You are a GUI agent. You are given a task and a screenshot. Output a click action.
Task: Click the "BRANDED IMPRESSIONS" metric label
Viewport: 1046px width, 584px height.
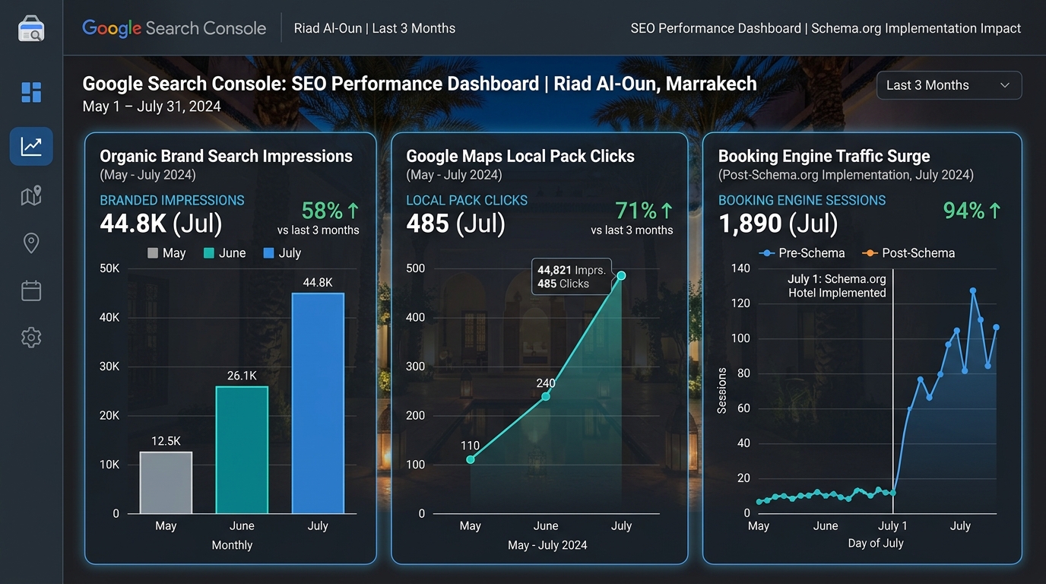click(x=173, y=201)
